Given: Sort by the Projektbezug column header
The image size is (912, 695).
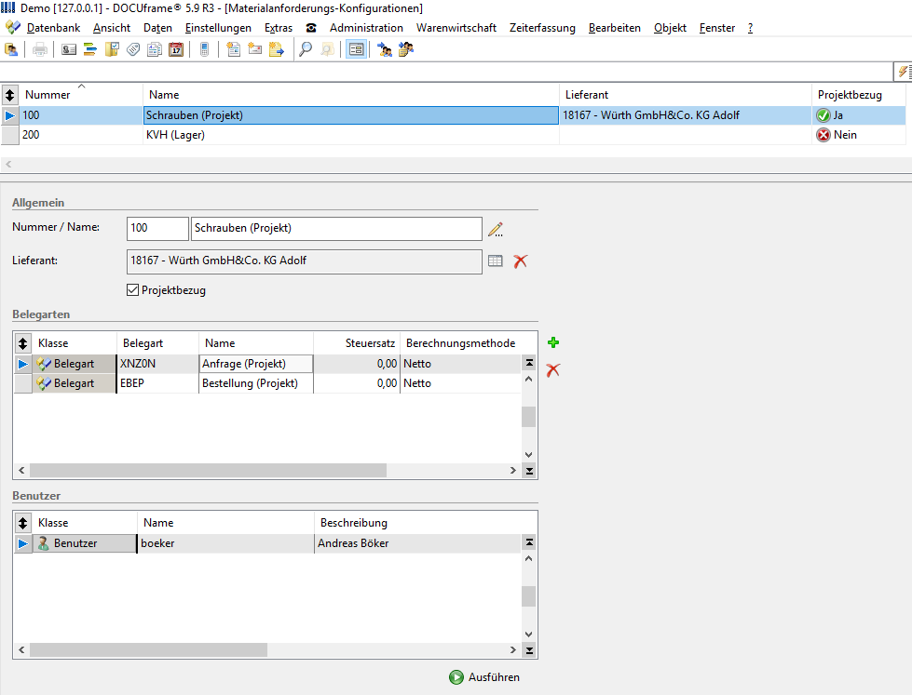Looking at the screenshot, I should pyautogui.click(x=859, y=95).
